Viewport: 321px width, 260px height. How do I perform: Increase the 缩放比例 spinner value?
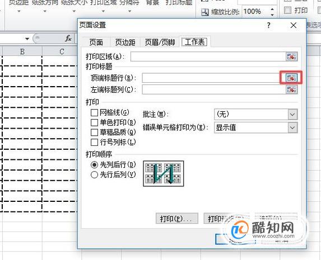click(x=272, y=9)
